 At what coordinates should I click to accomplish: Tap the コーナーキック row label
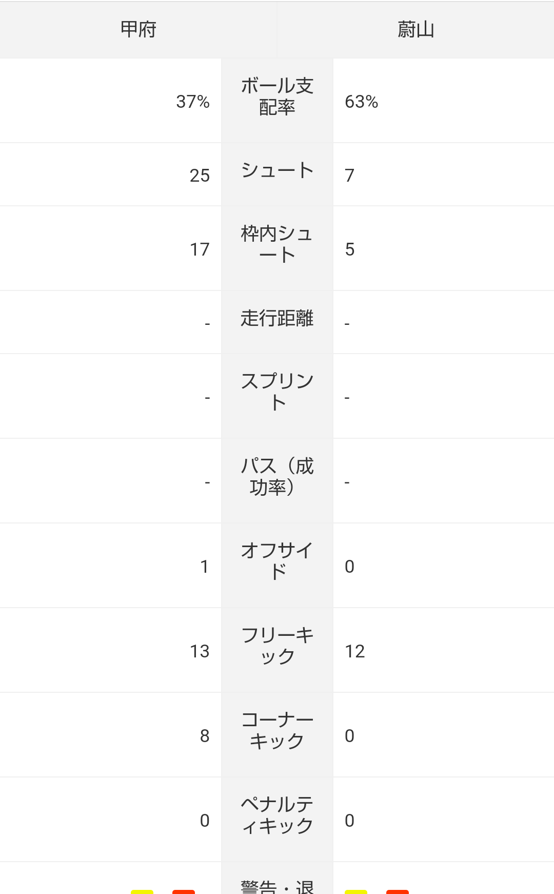pyautogui.click(x=277, y=730)
